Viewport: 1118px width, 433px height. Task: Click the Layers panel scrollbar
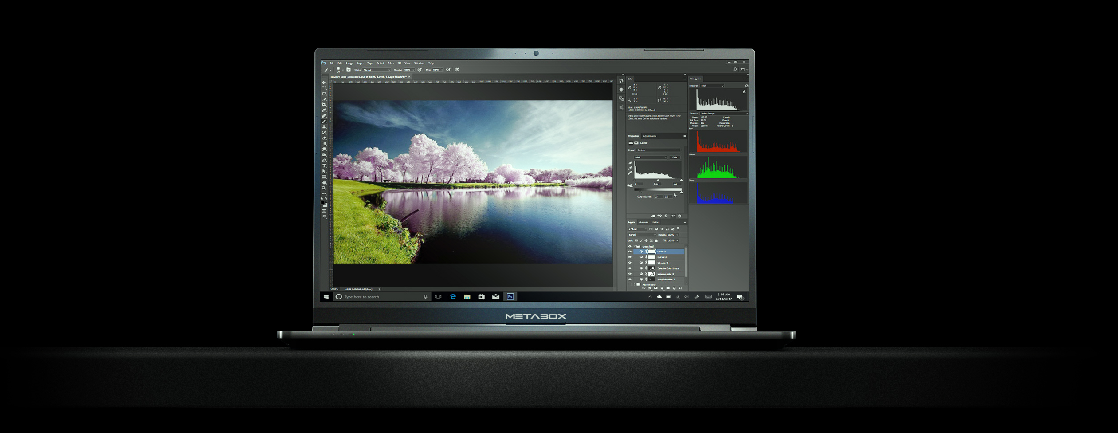[x=686, y=262]
